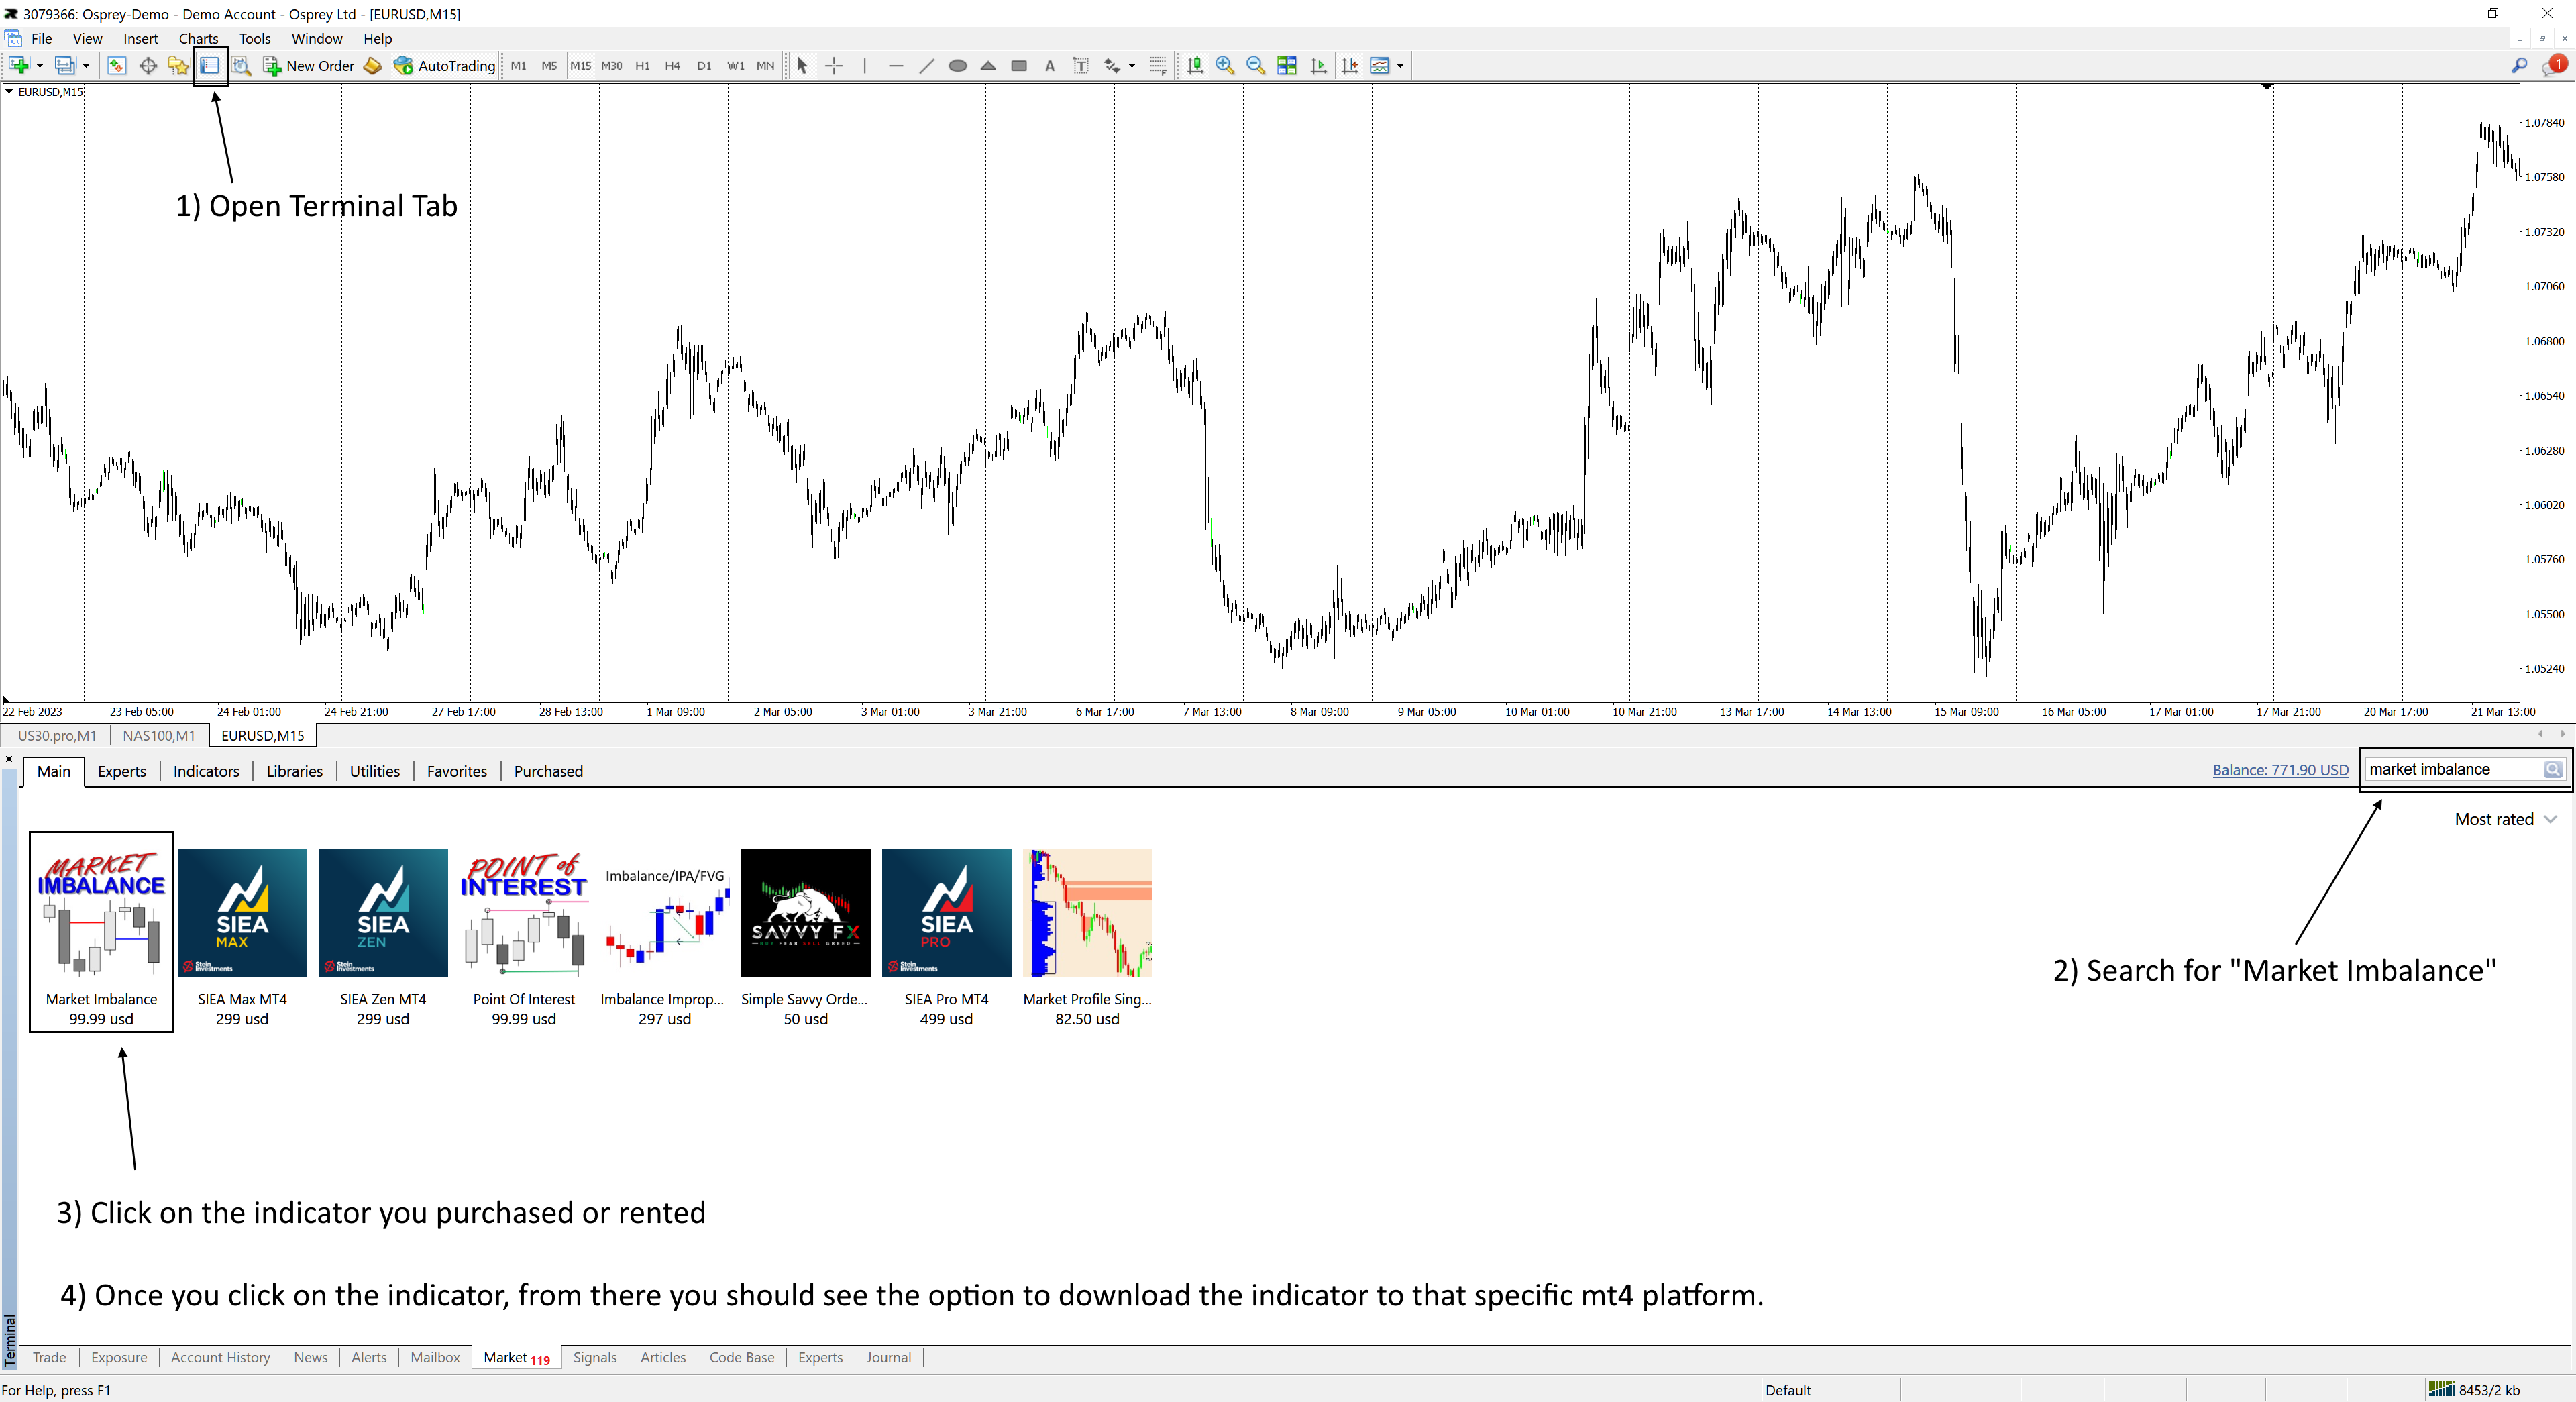Select the Draw Ellipse tool

[x=957, y=66]
